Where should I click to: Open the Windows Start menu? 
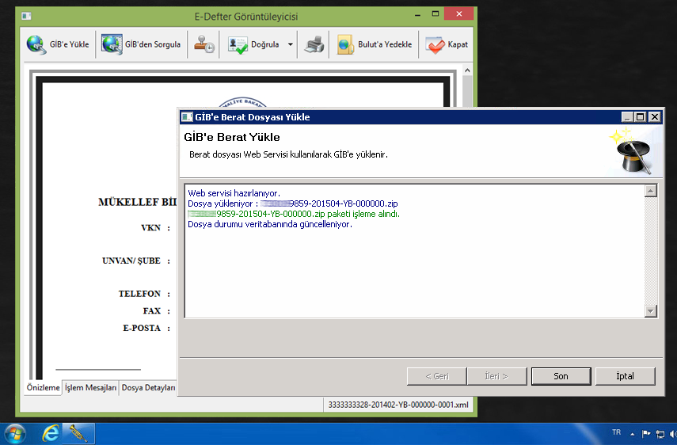tap(15, 433)
